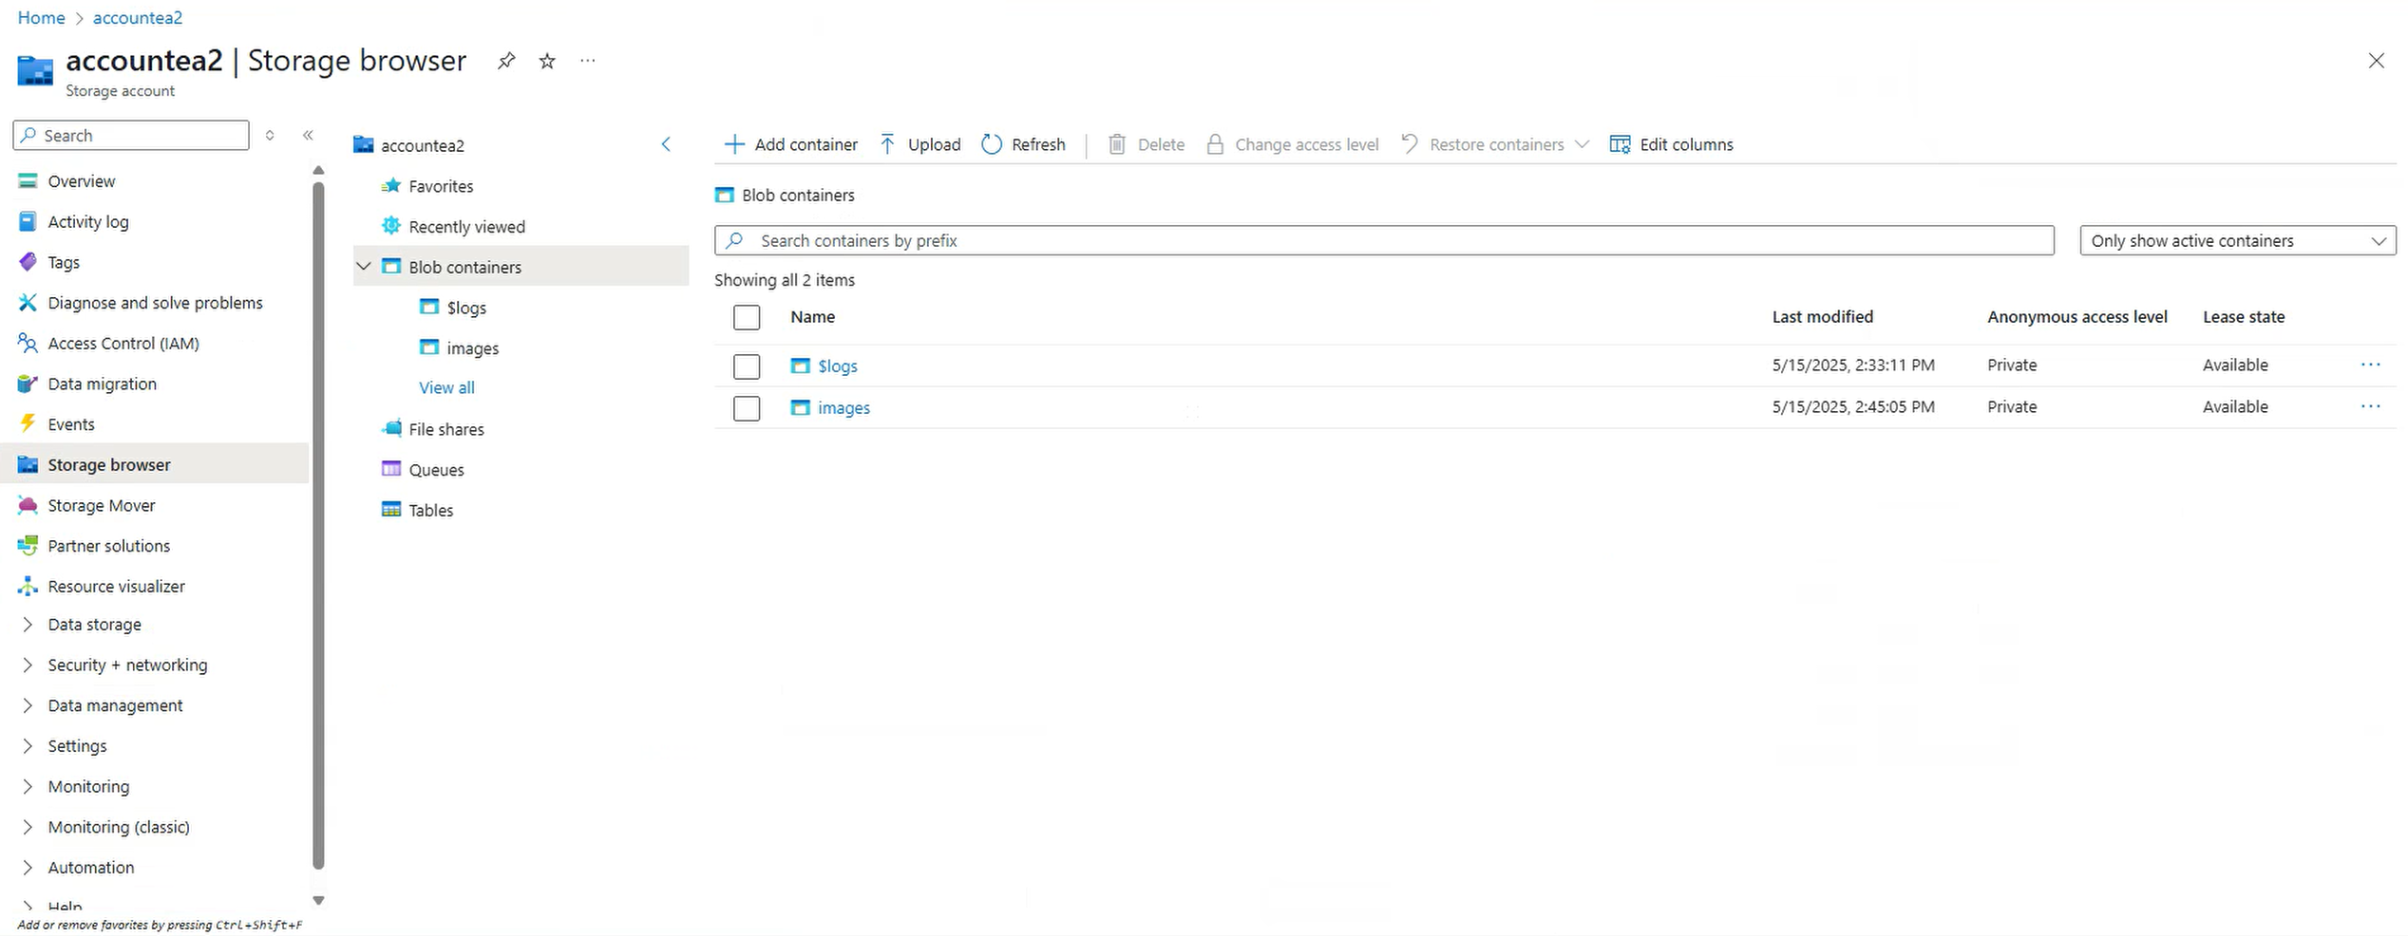2408x937 pixels.
Task: Click the Delete toolbar button
Action: [x=1147, y=144]
